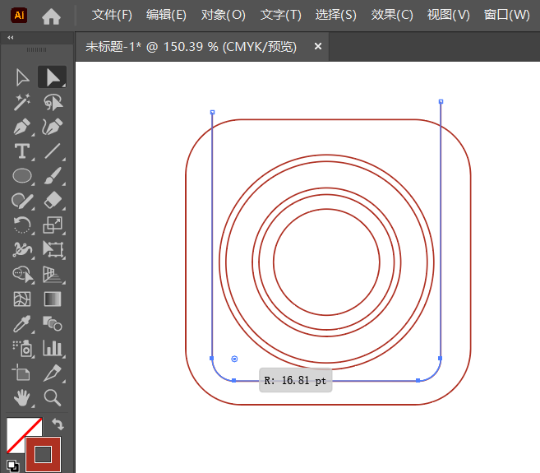
Task: Click the Home icon in top bar
Action: pos(51,16)
